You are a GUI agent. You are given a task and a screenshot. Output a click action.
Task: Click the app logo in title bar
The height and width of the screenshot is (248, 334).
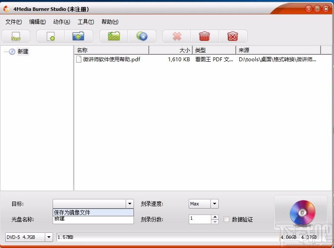6,9
